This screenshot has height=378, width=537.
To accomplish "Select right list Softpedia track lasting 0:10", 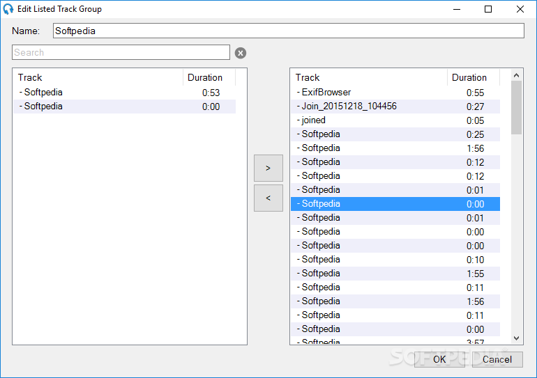I will (395, 260).
